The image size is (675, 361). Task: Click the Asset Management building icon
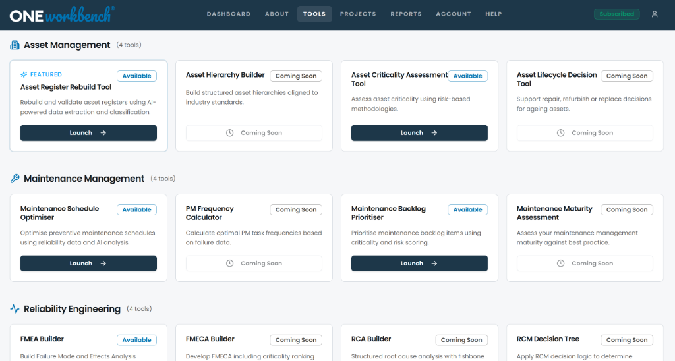point(15,45)
